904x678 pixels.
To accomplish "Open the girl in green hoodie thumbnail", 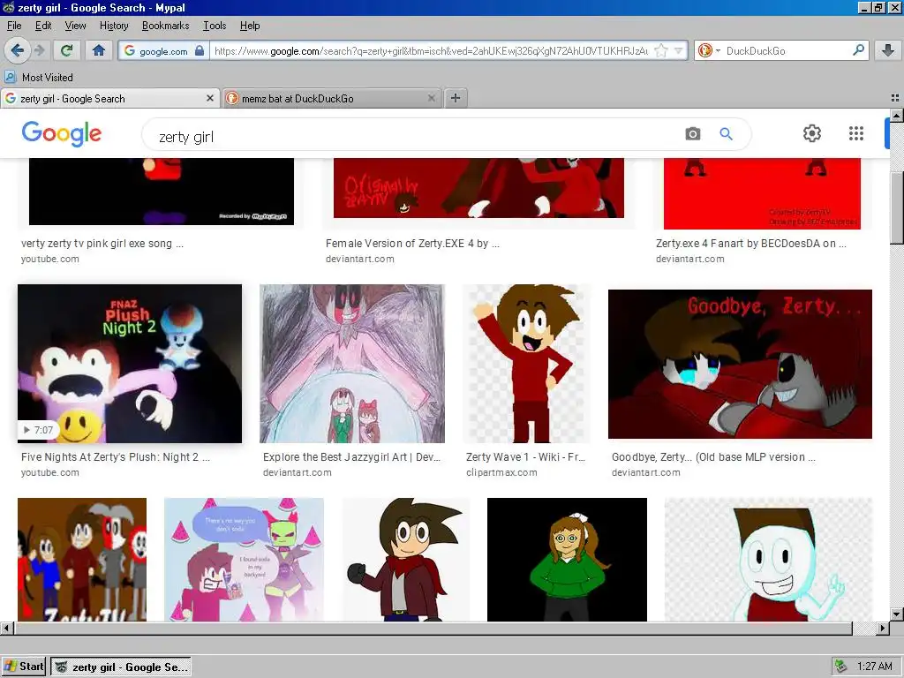I will (568, 560).
